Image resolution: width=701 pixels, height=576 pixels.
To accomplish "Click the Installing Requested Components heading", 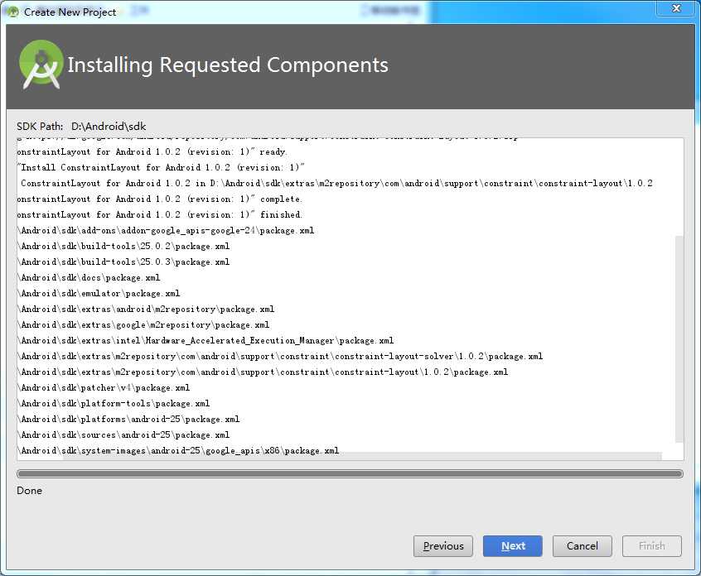I will [228, 65].
